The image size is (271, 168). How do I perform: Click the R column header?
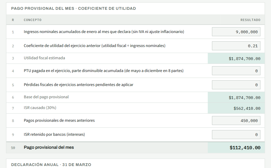[x=13, y=20]
